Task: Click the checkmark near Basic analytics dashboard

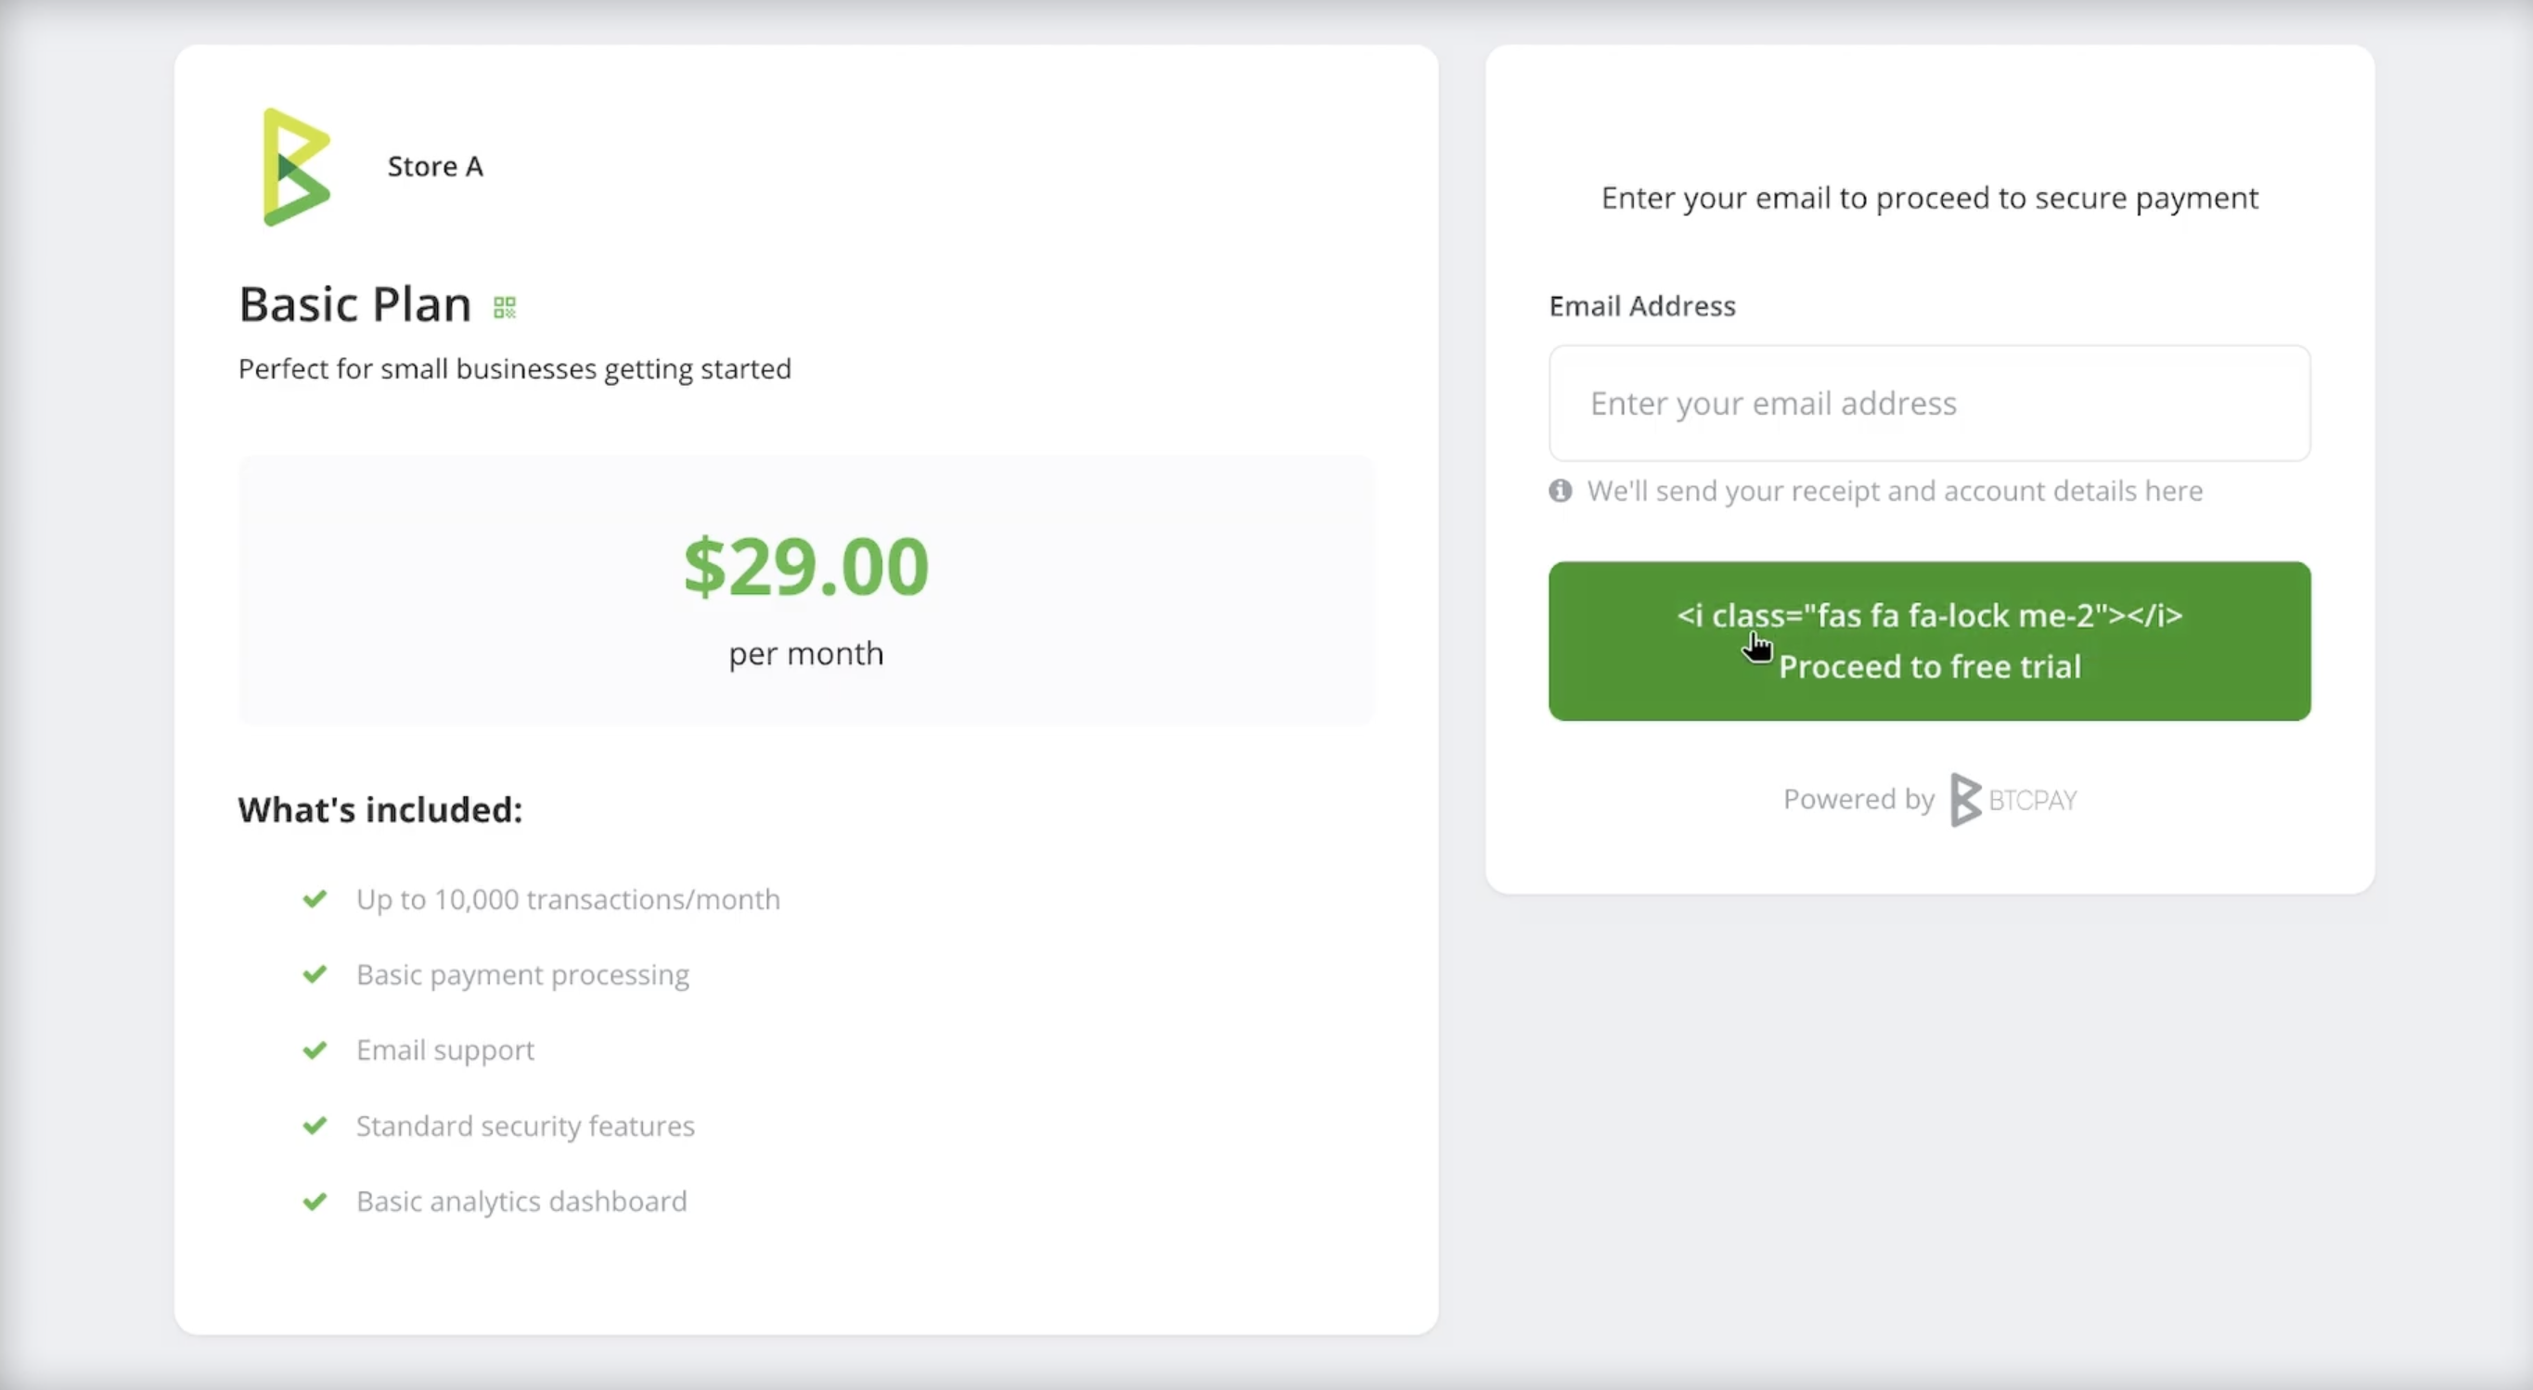Action: pyautogui.click(x=315, y=1201)
